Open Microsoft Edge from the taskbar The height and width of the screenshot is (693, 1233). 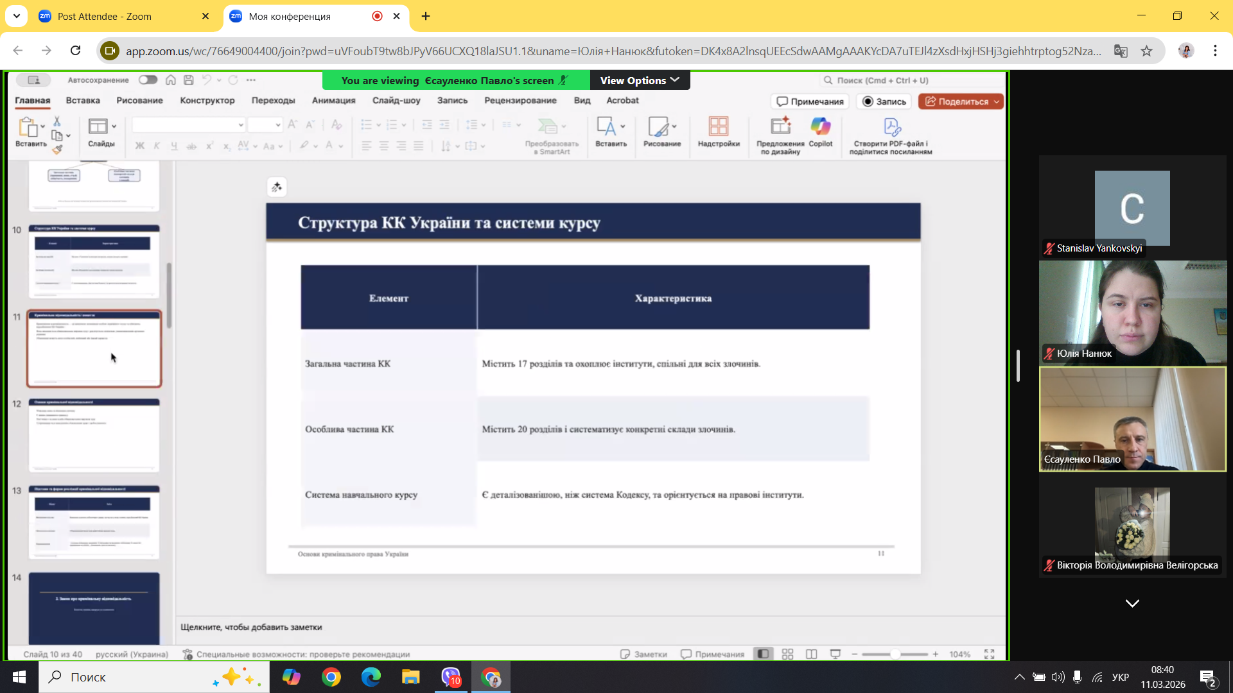371,677
